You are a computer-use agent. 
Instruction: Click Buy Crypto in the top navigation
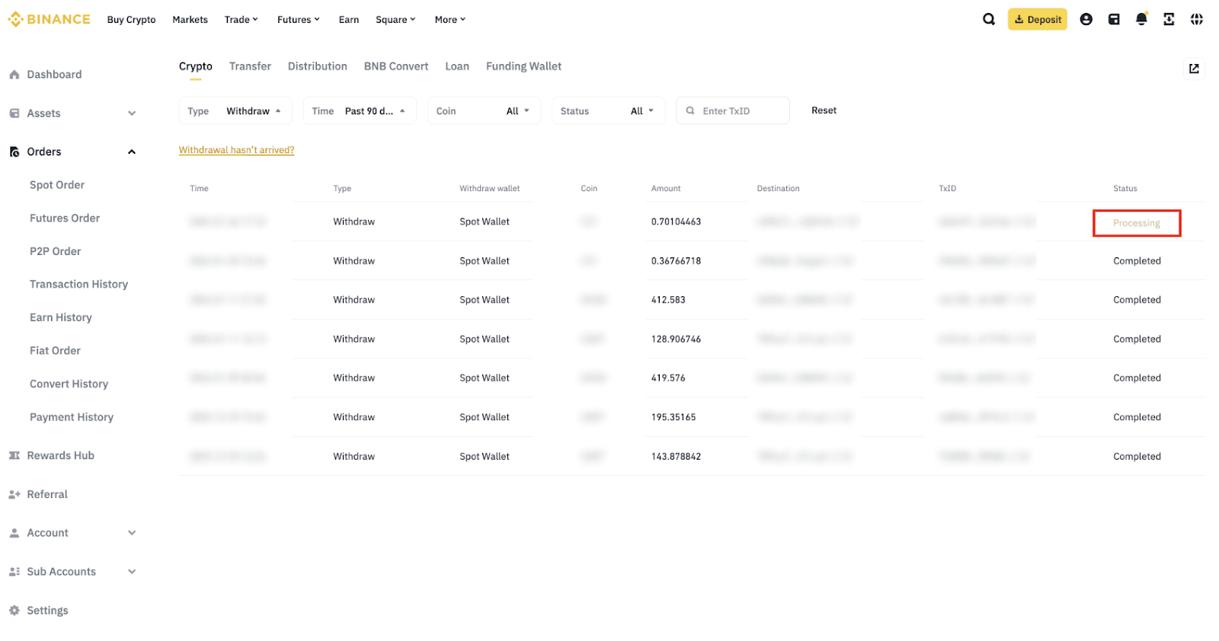(131, 20)
